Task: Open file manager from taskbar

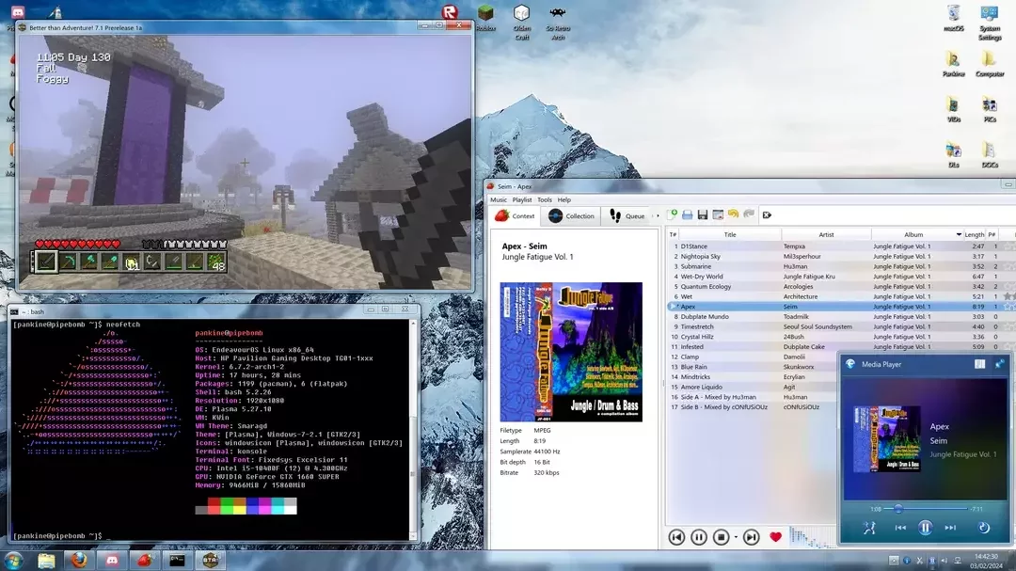Action: (46, 560)
